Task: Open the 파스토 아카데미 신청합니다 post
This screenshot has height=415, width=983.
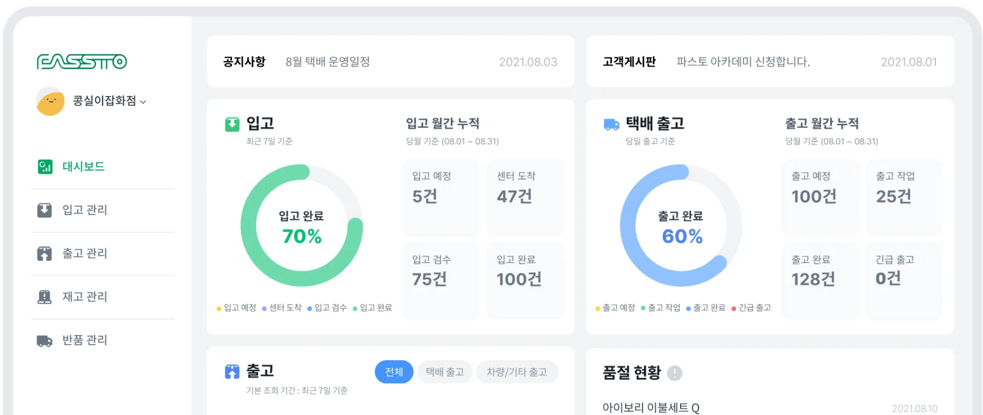Action: 743,62
